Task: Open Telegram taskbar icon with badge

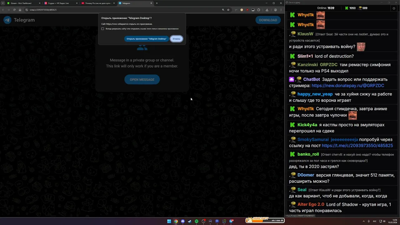Action: (x=231, y=221)
